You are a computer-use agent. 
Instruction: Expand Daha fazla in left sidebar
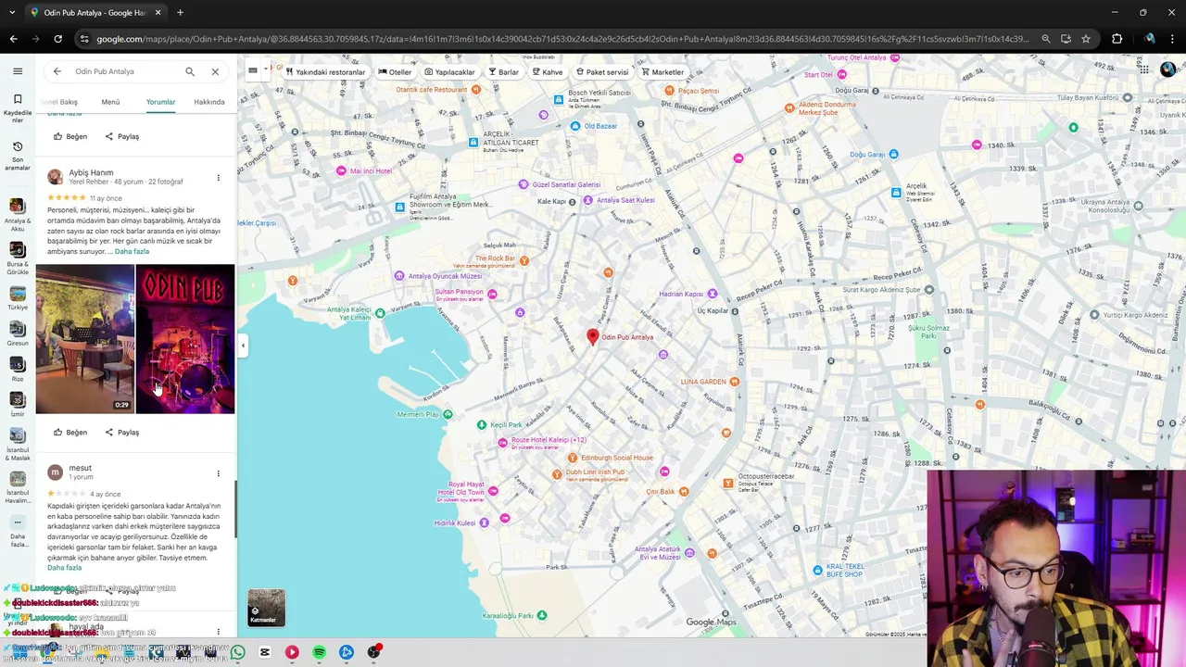pos(18,533)
